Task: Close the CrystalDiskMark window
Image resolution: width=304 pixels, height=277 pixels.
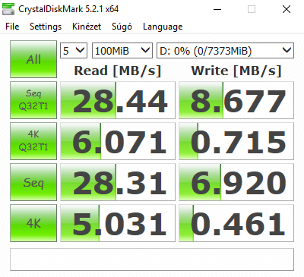Action: pyautogui.click(x=287, y=10)
